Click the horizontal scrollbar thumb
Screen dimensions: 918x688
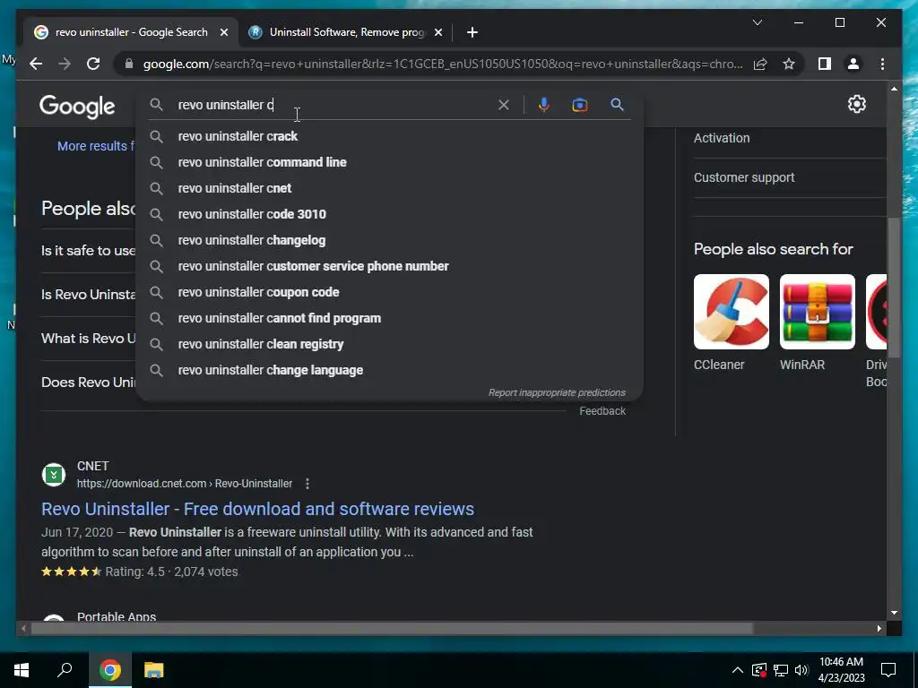coord(391,629)
